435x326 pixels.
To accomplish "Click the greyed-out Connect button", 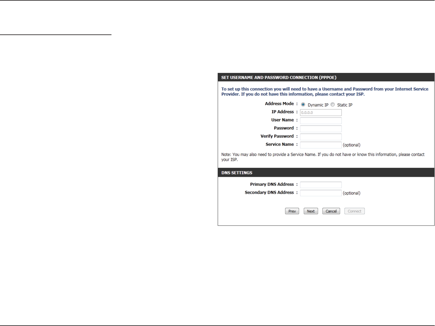I will [355, 211].
